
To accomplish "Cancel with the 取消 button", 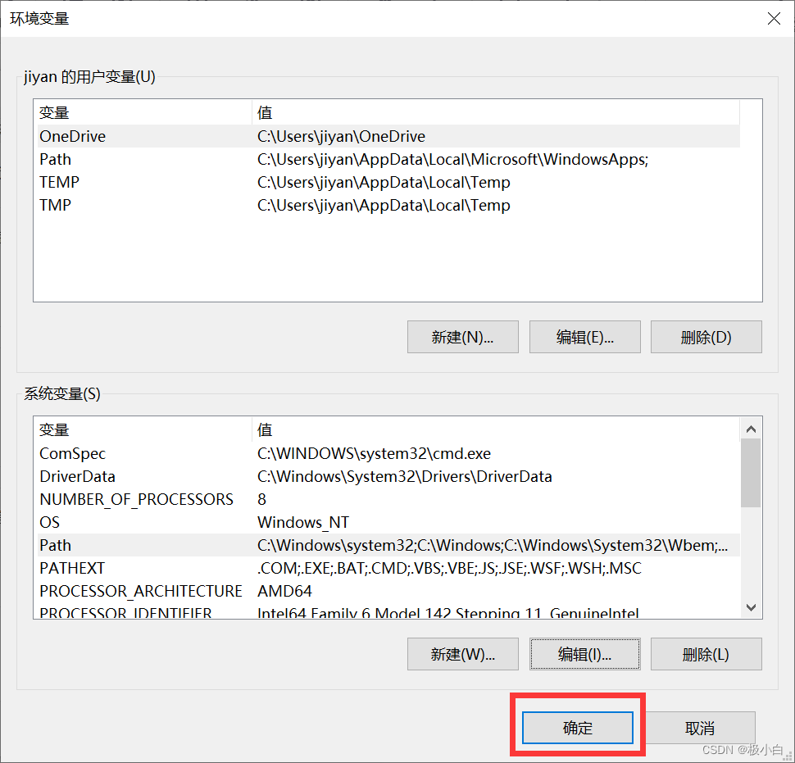I will tap(700, 728).
